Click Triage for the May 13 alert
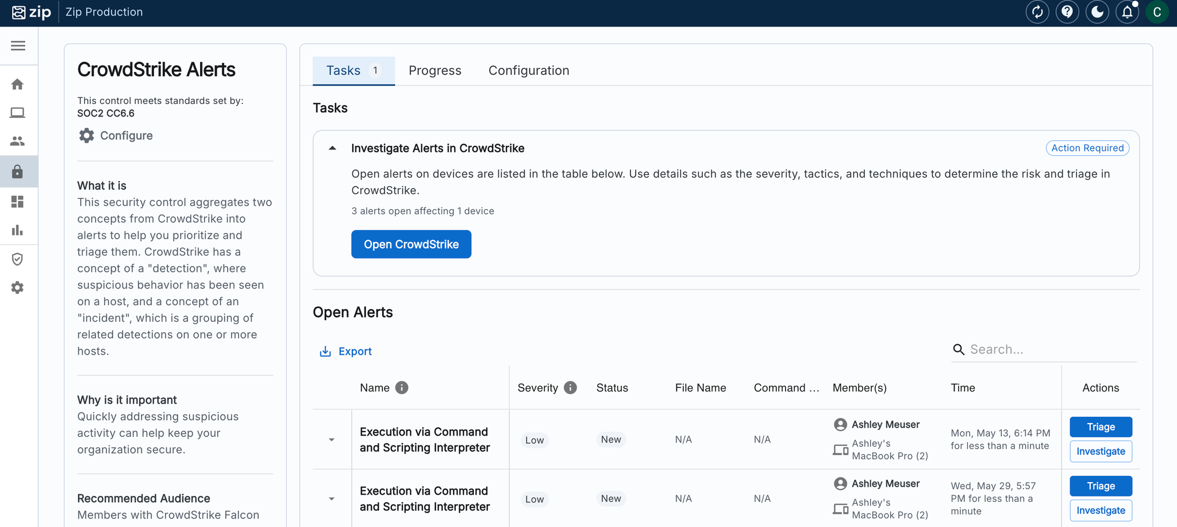1177x527 pixels. 1101,427
